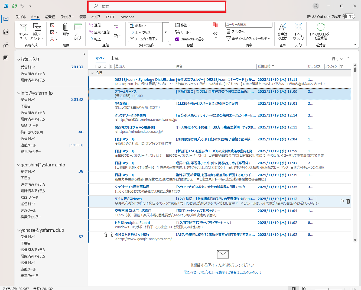The image size is (361, 290).
Task: Click the Read Aloud (音声読み上げ) icon
Action: click(282, 27)
